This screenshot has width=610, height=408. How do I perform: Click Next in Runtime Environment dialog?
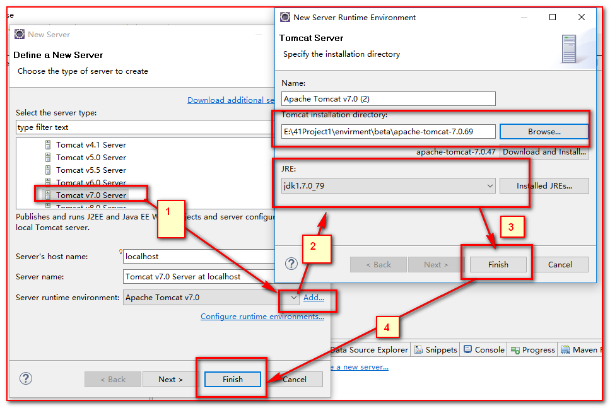[x=436, y=264]
